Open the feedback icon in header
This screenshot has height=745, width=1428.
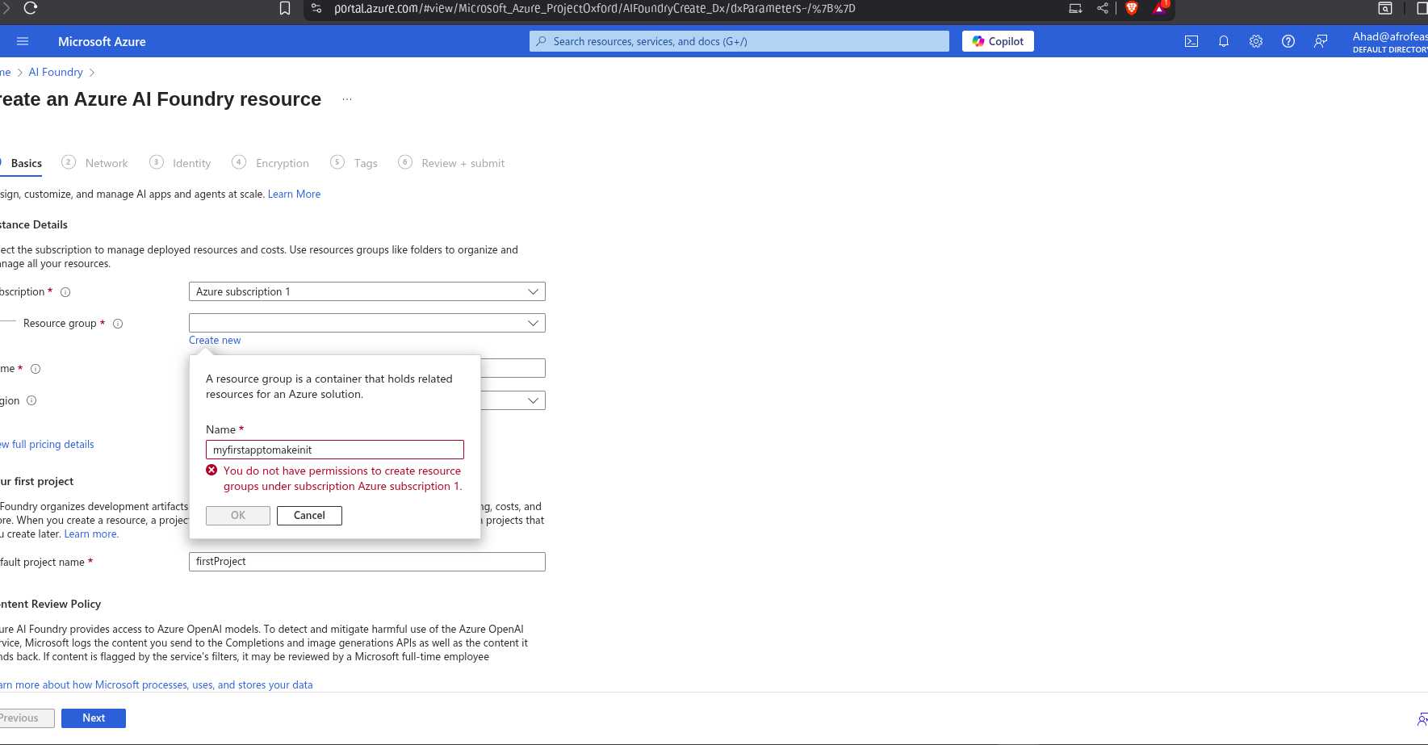tap(1321, 41)
